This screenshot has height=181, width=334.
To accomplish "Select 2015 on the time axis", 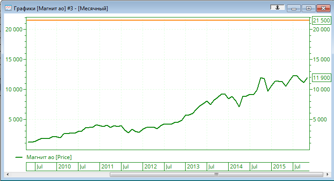I will coord(279,167).
